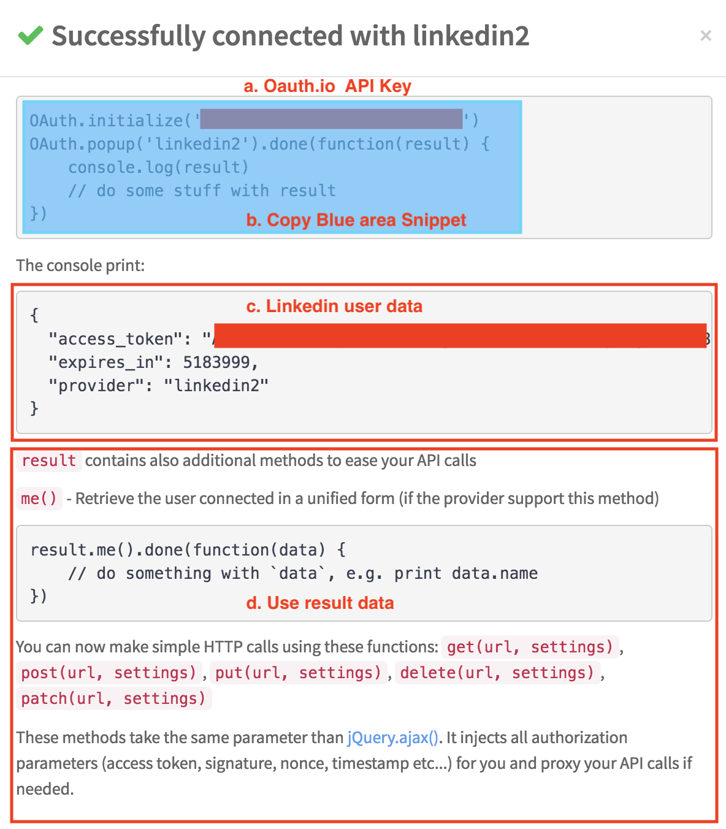Click the redacted Oauth.io API key field
726x829 pixels.
[331, 119]
